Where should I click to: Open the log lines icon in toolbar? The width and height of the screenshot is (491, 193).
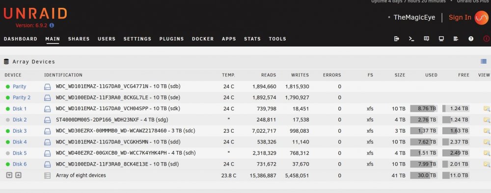(456, 39)
